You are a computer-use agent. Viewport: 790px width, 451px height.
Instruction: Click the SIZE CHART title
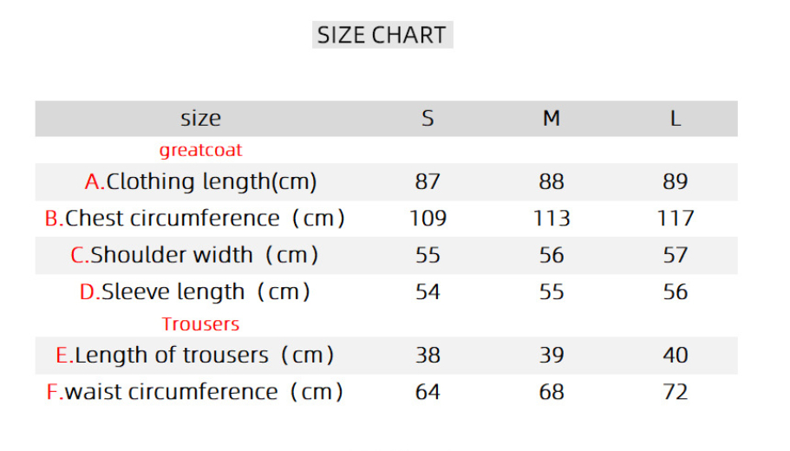pos(382,36)
